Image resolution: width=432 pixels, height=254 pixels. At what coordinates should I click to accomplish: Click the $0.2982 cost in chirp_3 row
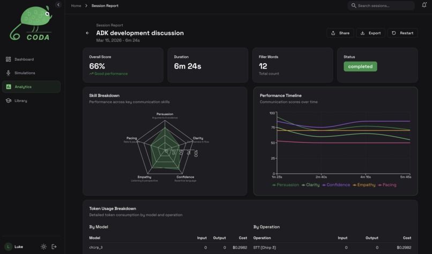point(240,248)
